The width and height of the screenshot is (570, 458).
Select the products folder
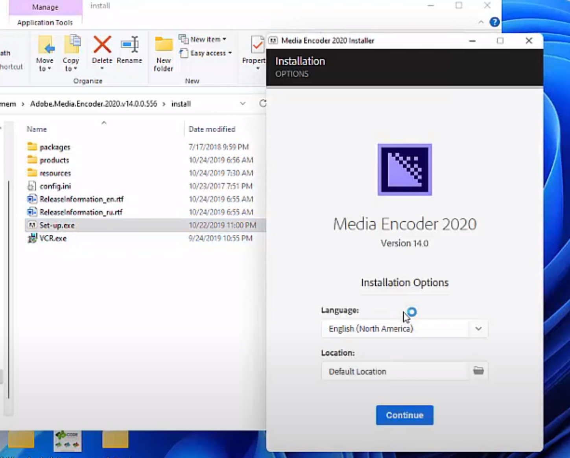(x=54, y=160)
